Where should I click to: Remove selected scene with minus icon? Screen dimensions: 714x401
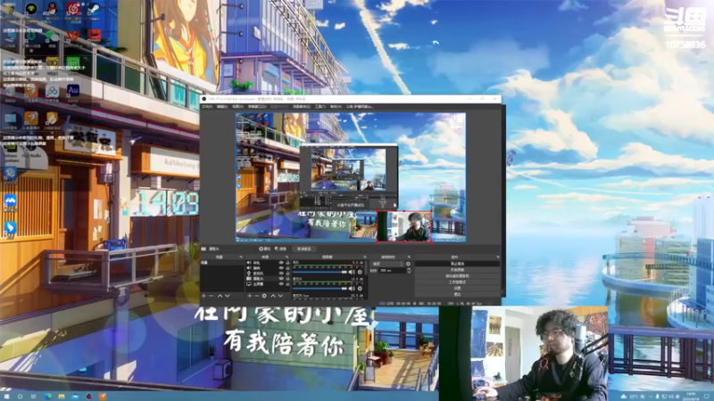pyautogui.click(x=212, y=296)
